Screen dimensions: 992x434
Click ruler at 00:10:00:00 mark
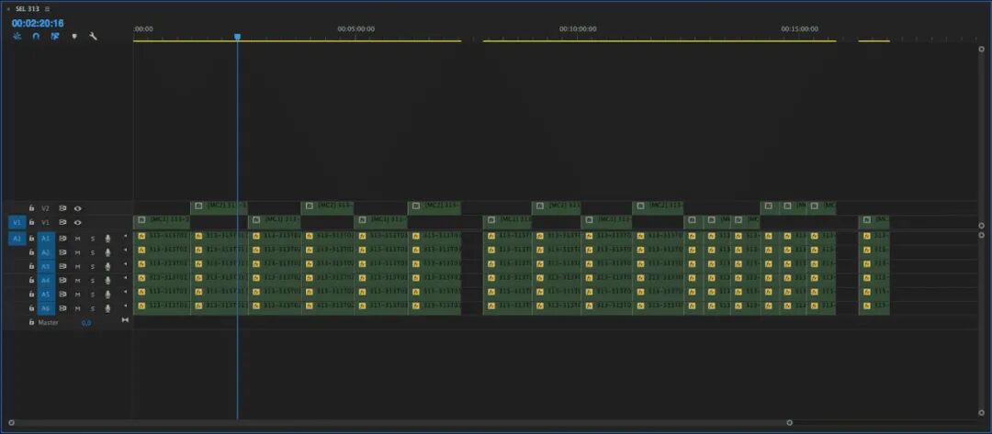[x=578, y=29]
